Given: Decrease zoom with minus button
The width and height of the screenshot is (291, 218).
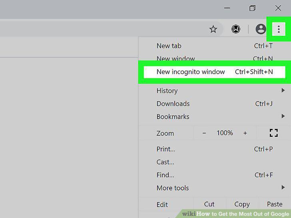Looking at the screenshot, I should (204, 133).
